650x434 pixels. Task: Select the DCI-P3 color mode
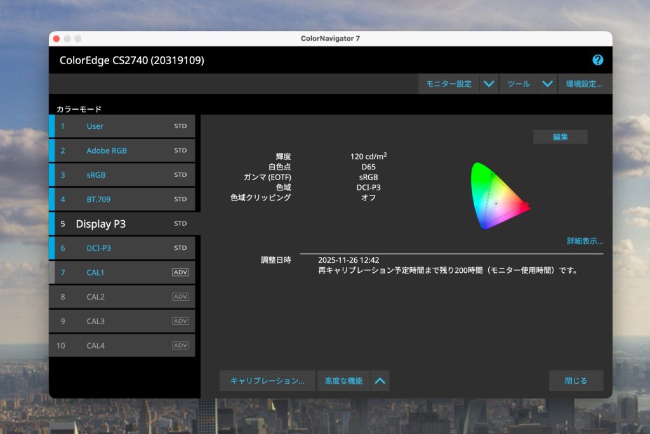tap(98, 248)
